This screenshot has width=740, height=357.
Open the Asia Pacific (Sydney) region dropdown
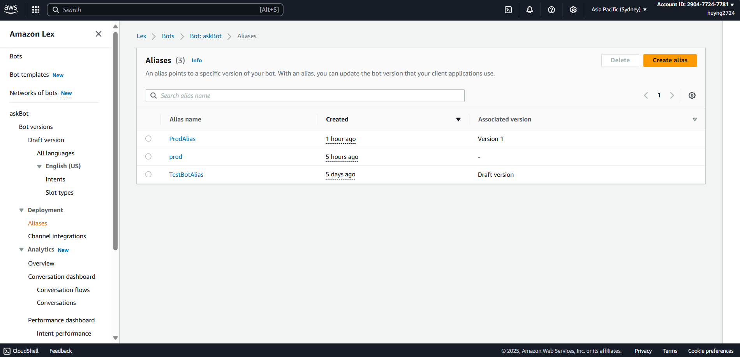(x=619, y=9)
